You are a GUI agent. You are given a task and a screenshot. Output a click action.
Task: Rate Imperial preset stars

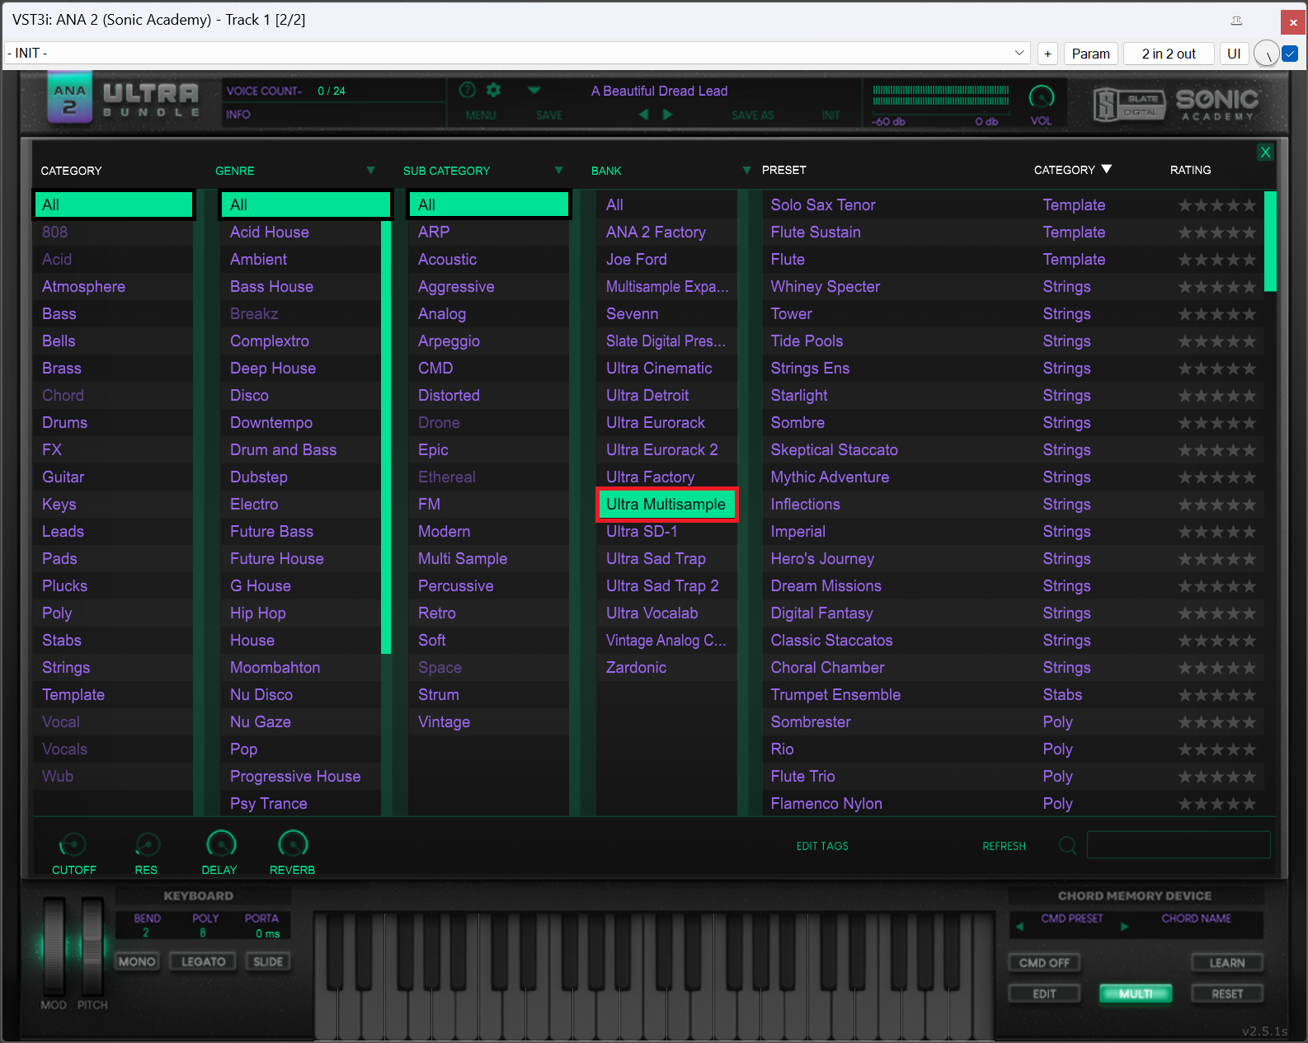pyautogui.click(x=1217, y=532)
